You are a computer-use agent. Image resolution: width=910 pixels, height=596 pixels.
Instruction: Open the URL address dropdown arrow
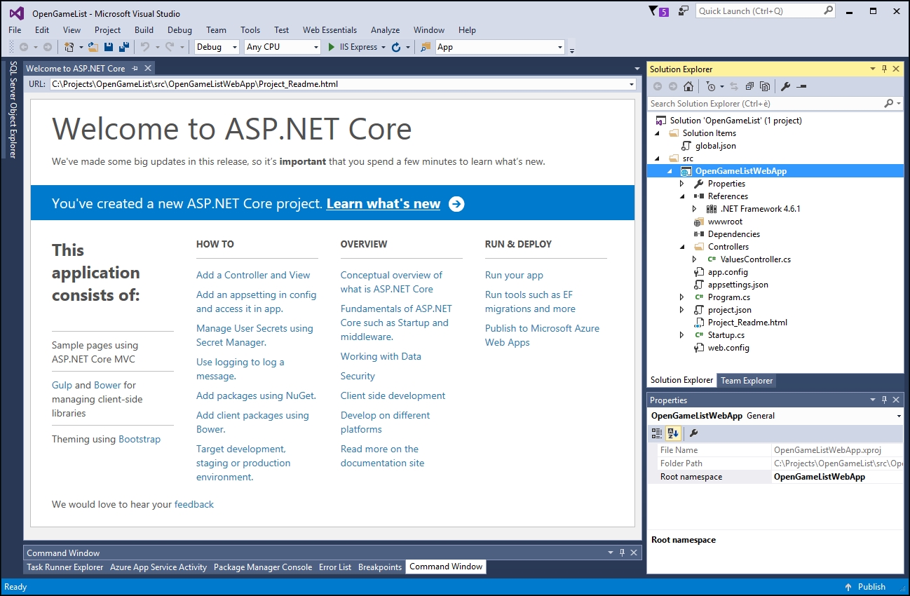[632, 84]
